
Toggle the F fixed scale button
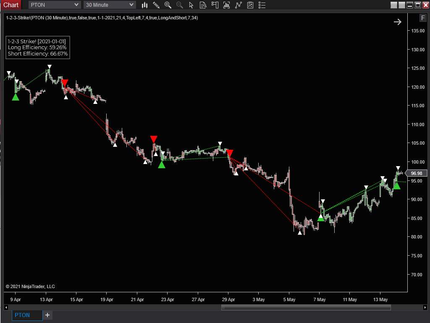423,18
